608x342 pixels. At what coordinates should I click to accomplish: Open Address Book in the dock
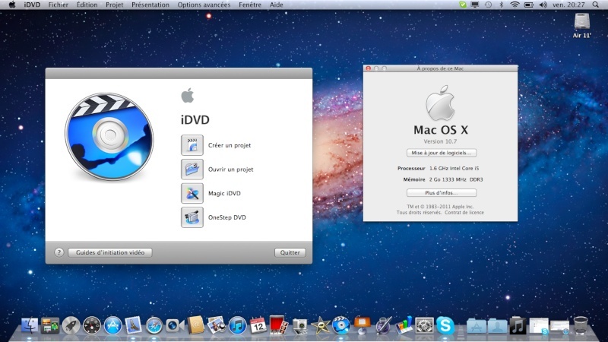[196, 325]
